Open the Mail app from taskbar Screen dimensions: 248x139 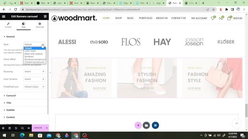click(x=49, y=136)
